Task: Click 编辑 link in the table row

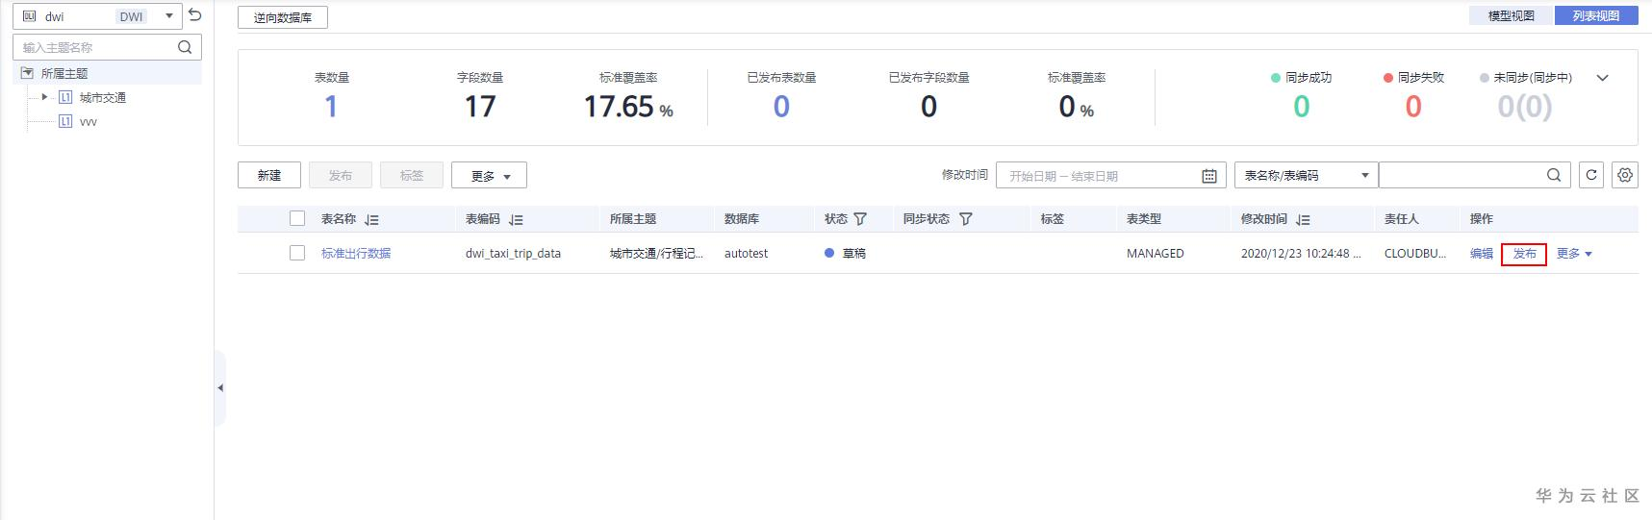Action: coord(1482,254)
